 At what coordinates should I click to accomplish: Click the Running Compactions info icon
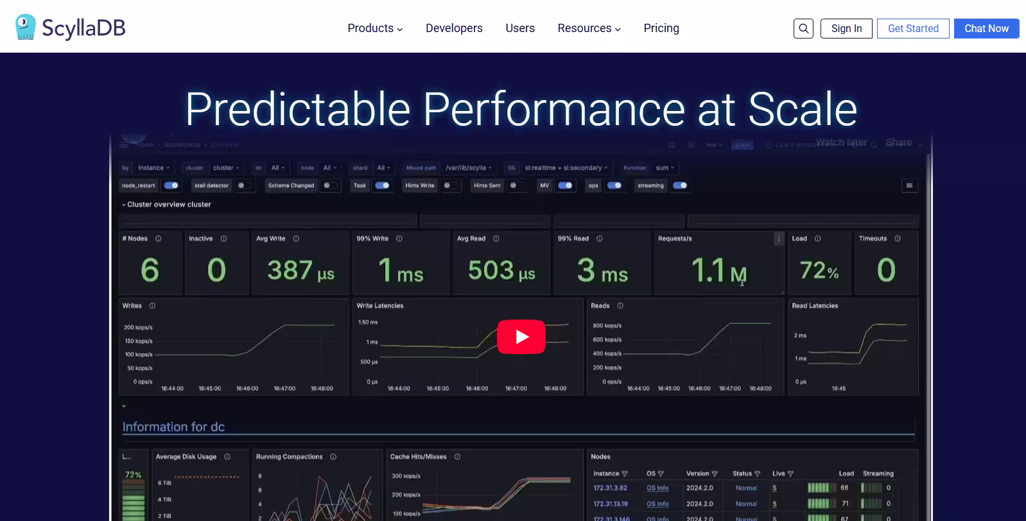click(x=333, y=457)
